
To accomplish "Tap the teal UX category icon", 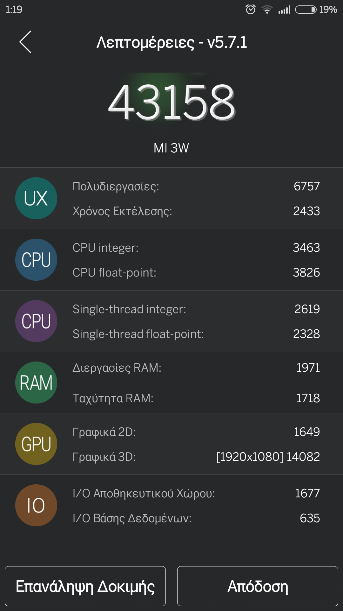I will (36, 198).
